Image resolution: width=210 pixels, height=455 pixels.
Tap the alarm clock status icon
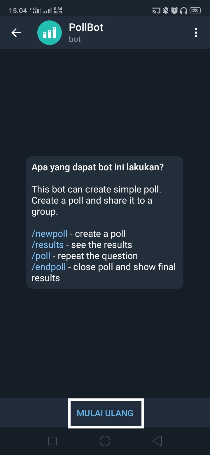(174, 11)
